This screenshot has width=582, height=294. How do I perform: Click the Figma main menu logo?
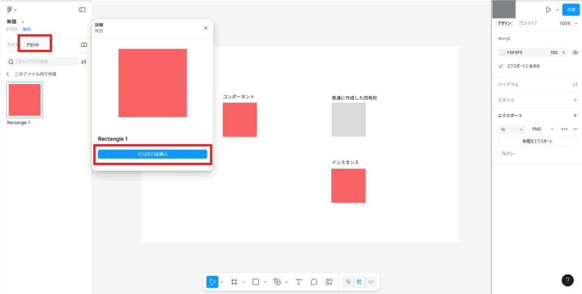tap(10, 10)
